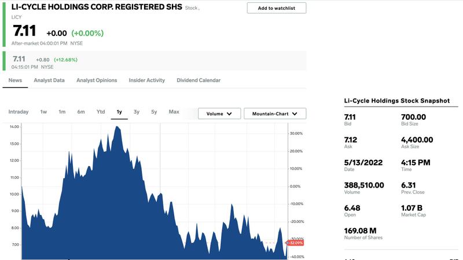Click the large 7.11 after-market price

pos(24,31)
